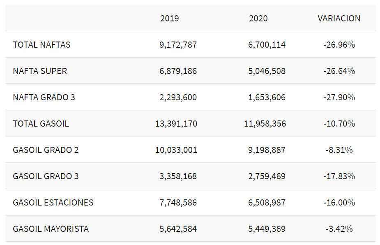
Task: Select the VARIACION column header
Action: tap(339, 18)
